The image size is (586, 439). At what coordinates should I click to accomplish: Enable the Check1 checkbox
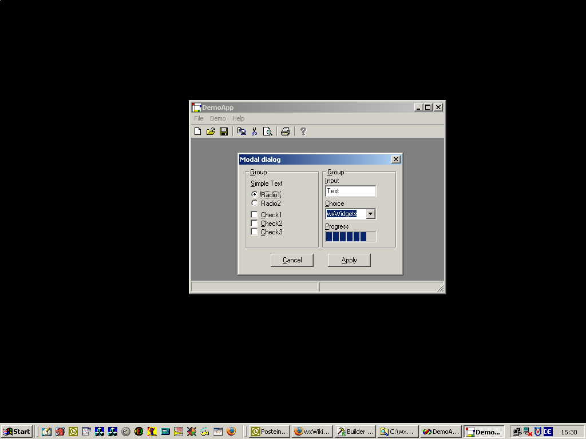click(x=255, y=215)
